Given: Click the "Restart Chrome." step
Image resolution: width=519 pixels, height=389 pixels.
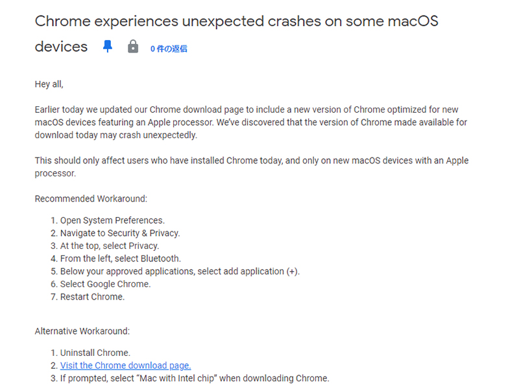Looking at the screenshot, I should [92, 297].
